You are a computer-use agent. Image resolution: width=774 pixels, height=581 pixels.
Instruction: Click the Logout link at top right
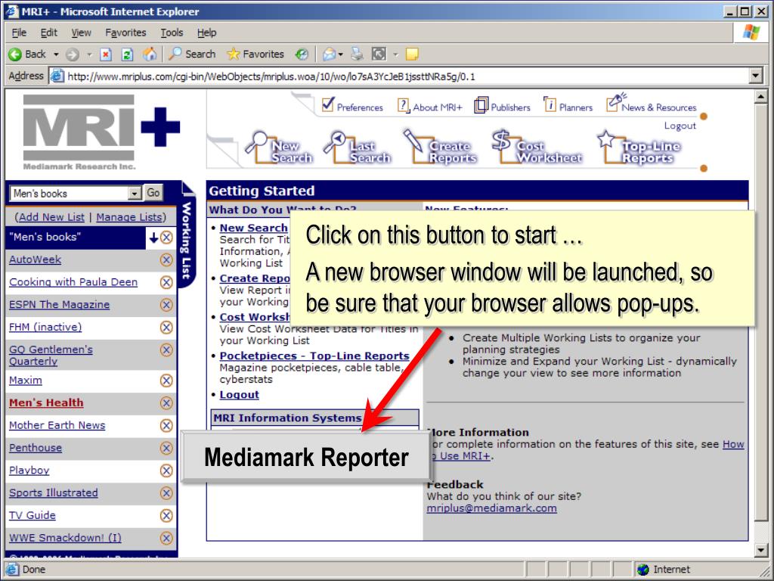coord(680,126)
